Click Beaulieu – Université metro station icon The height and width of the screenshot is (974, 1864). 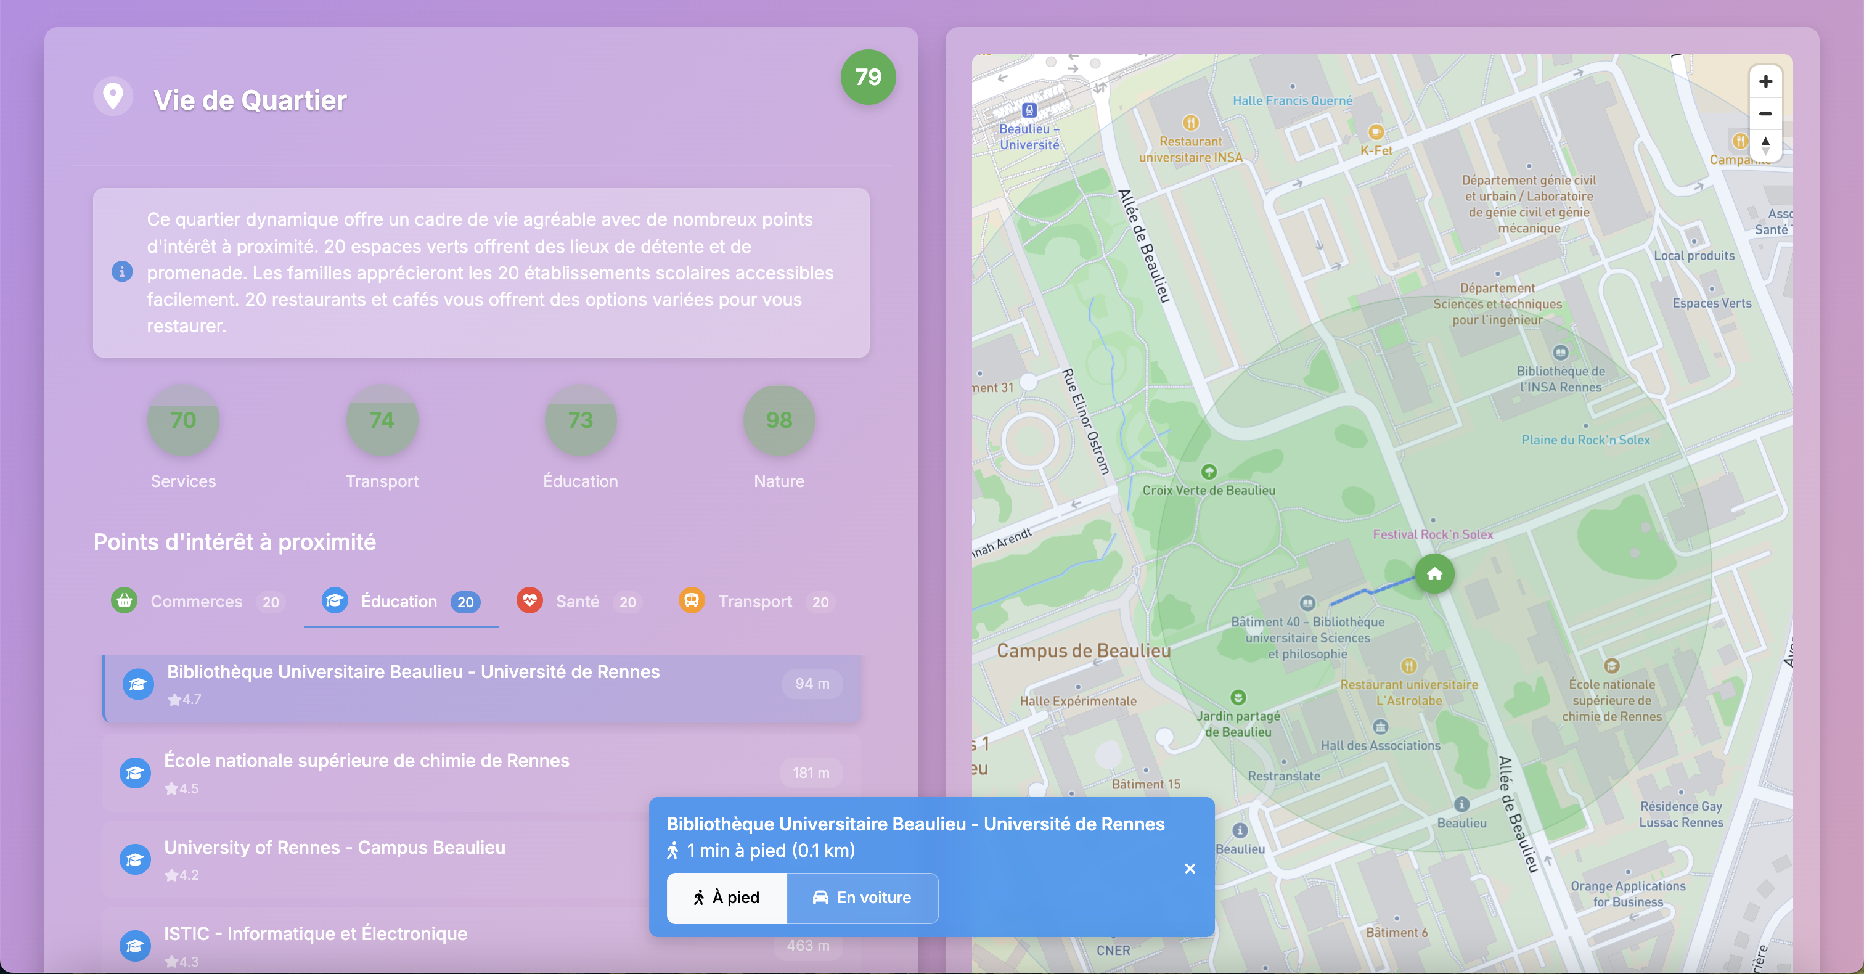[x=1029, y=110]
